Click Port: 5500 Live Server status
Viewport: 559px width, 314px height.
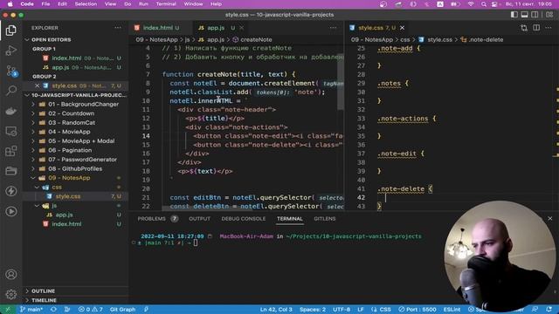pos(418,310)
